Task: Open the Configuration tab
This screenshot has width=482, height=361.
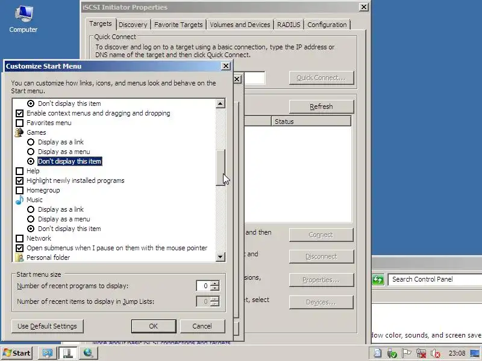Action: point(327,25)
